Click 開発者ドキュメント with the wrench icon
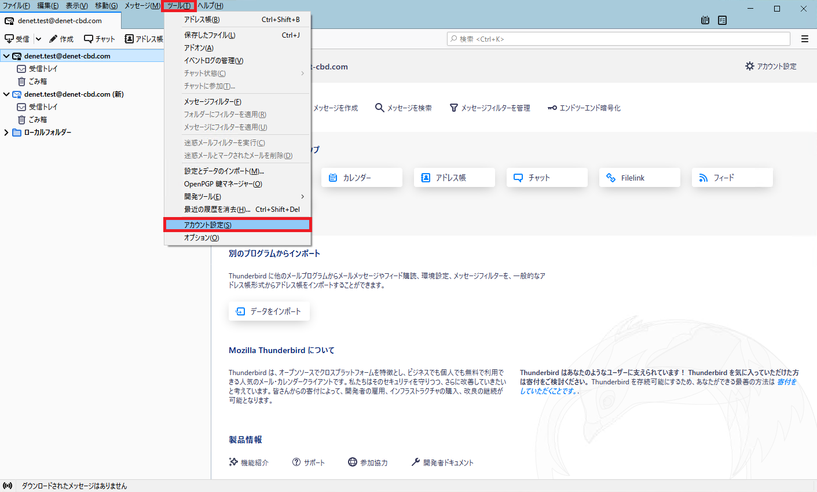The image size is (817, 492). 442,462
